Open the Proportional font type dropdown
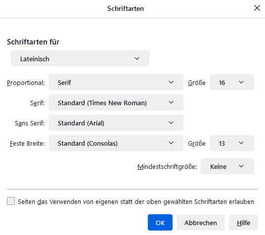 point(116,82)
